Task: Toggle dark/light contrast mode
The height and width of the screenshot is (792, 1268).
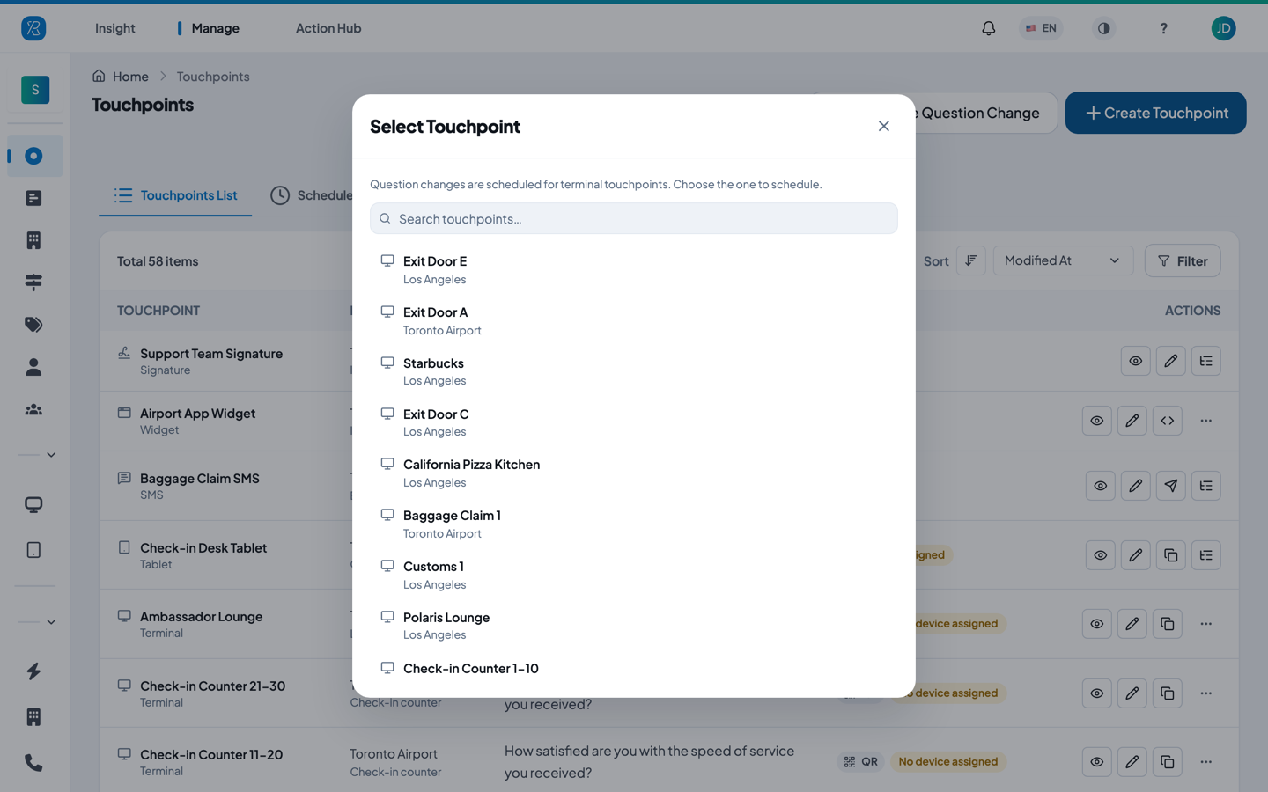Action: [x=1103, y=28]
